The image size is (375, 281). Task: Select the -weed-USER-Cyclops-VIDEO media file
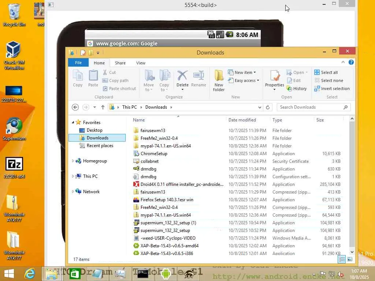coord(238,238)
